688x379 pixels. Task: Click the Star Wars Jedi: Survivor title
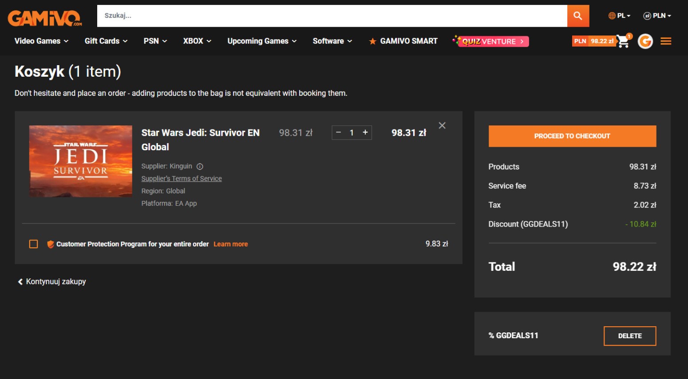point(201,140)
